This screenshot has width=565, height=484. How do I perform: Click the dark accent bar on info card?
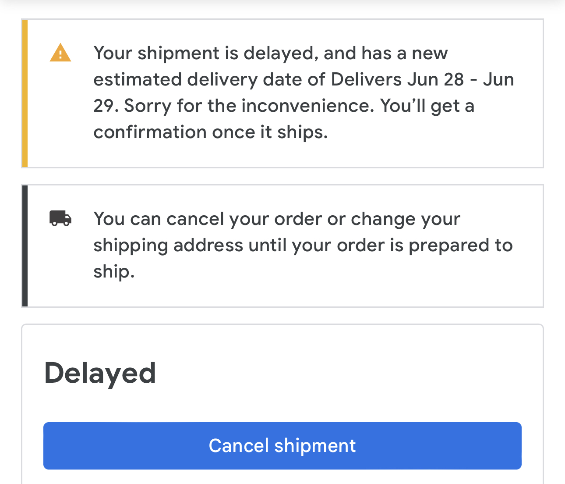click(x=25, y=246)
